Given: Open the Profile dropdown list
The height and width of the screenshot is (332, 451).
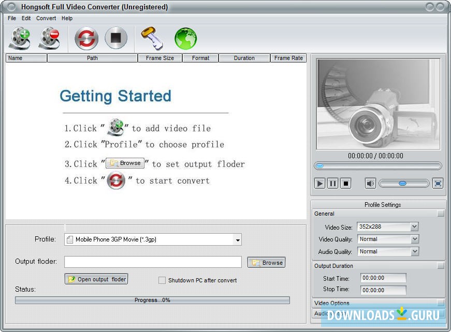Looking at the screenshot, I should (238, 239).
